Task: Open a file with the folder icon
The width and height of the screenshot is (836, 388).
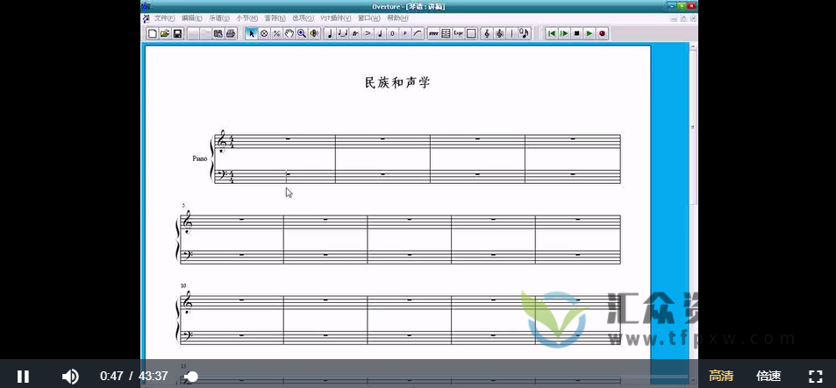Action: pyautogui.click(x=164, y=34)
